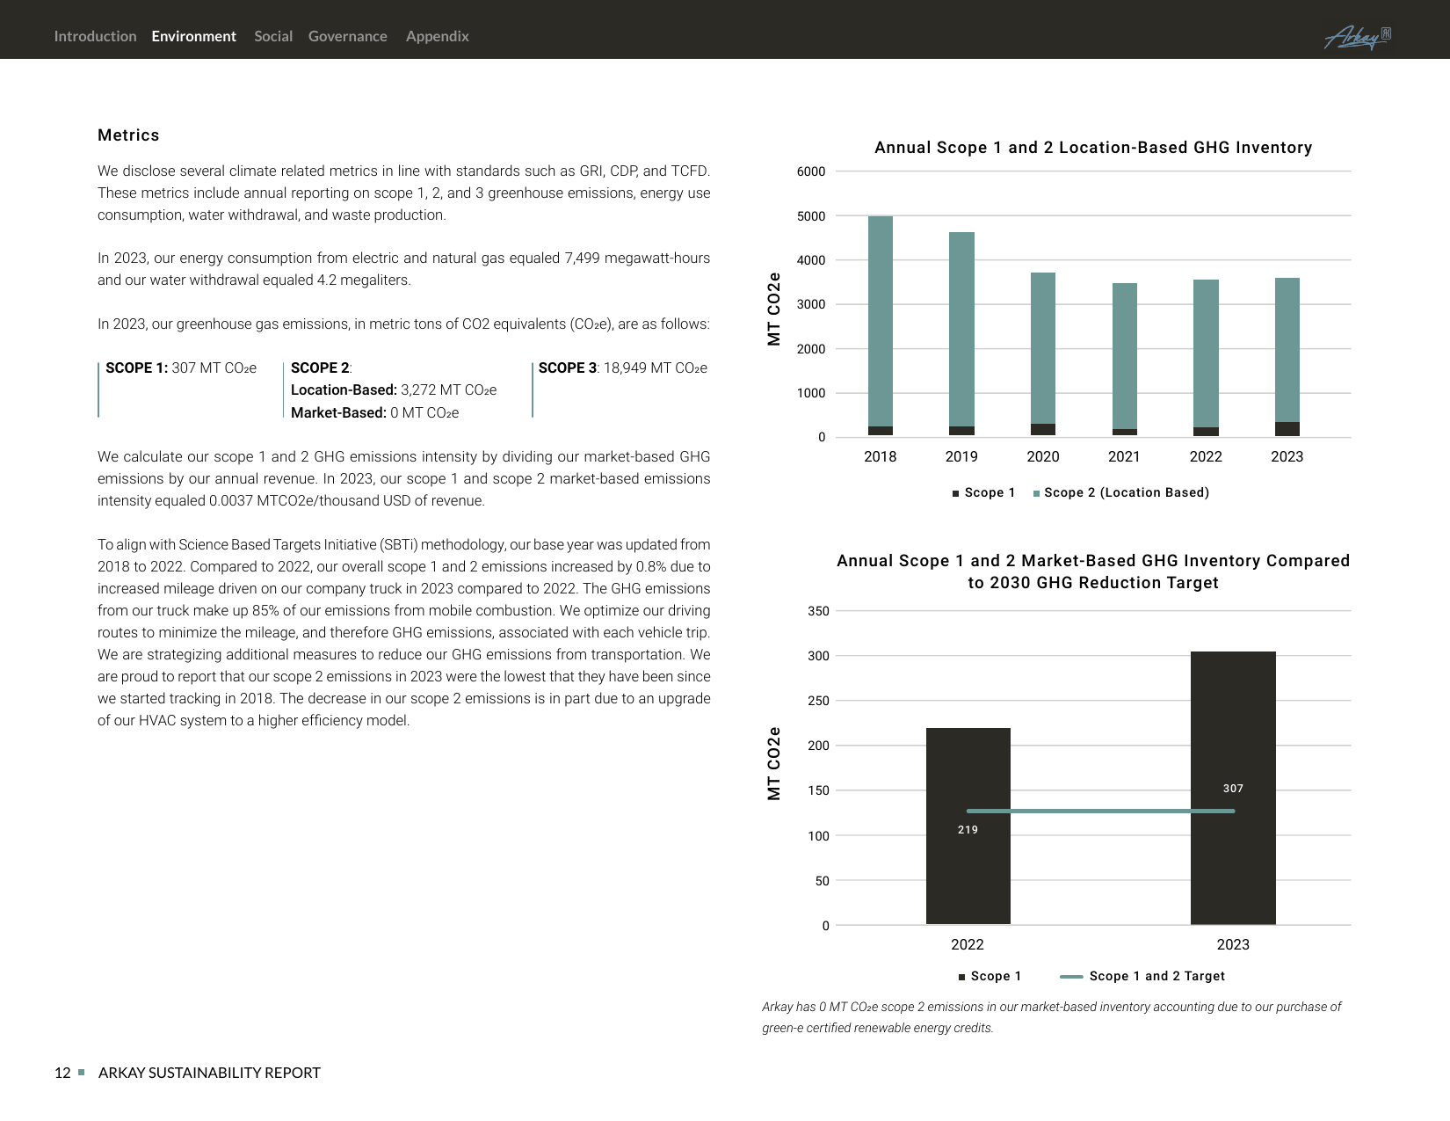1450x1121 pixels.
Task: Click the italic footnote about green-e credits
Action: pos(1052,1017)
